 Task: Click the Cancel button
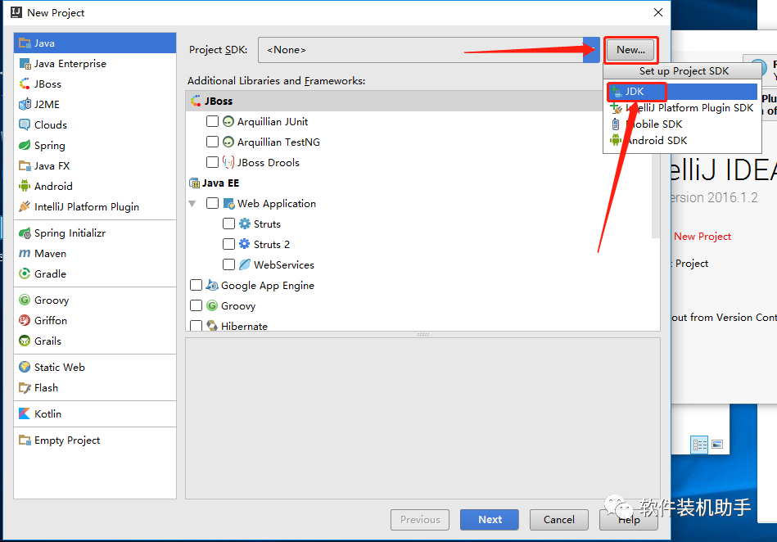coord(559,519)
